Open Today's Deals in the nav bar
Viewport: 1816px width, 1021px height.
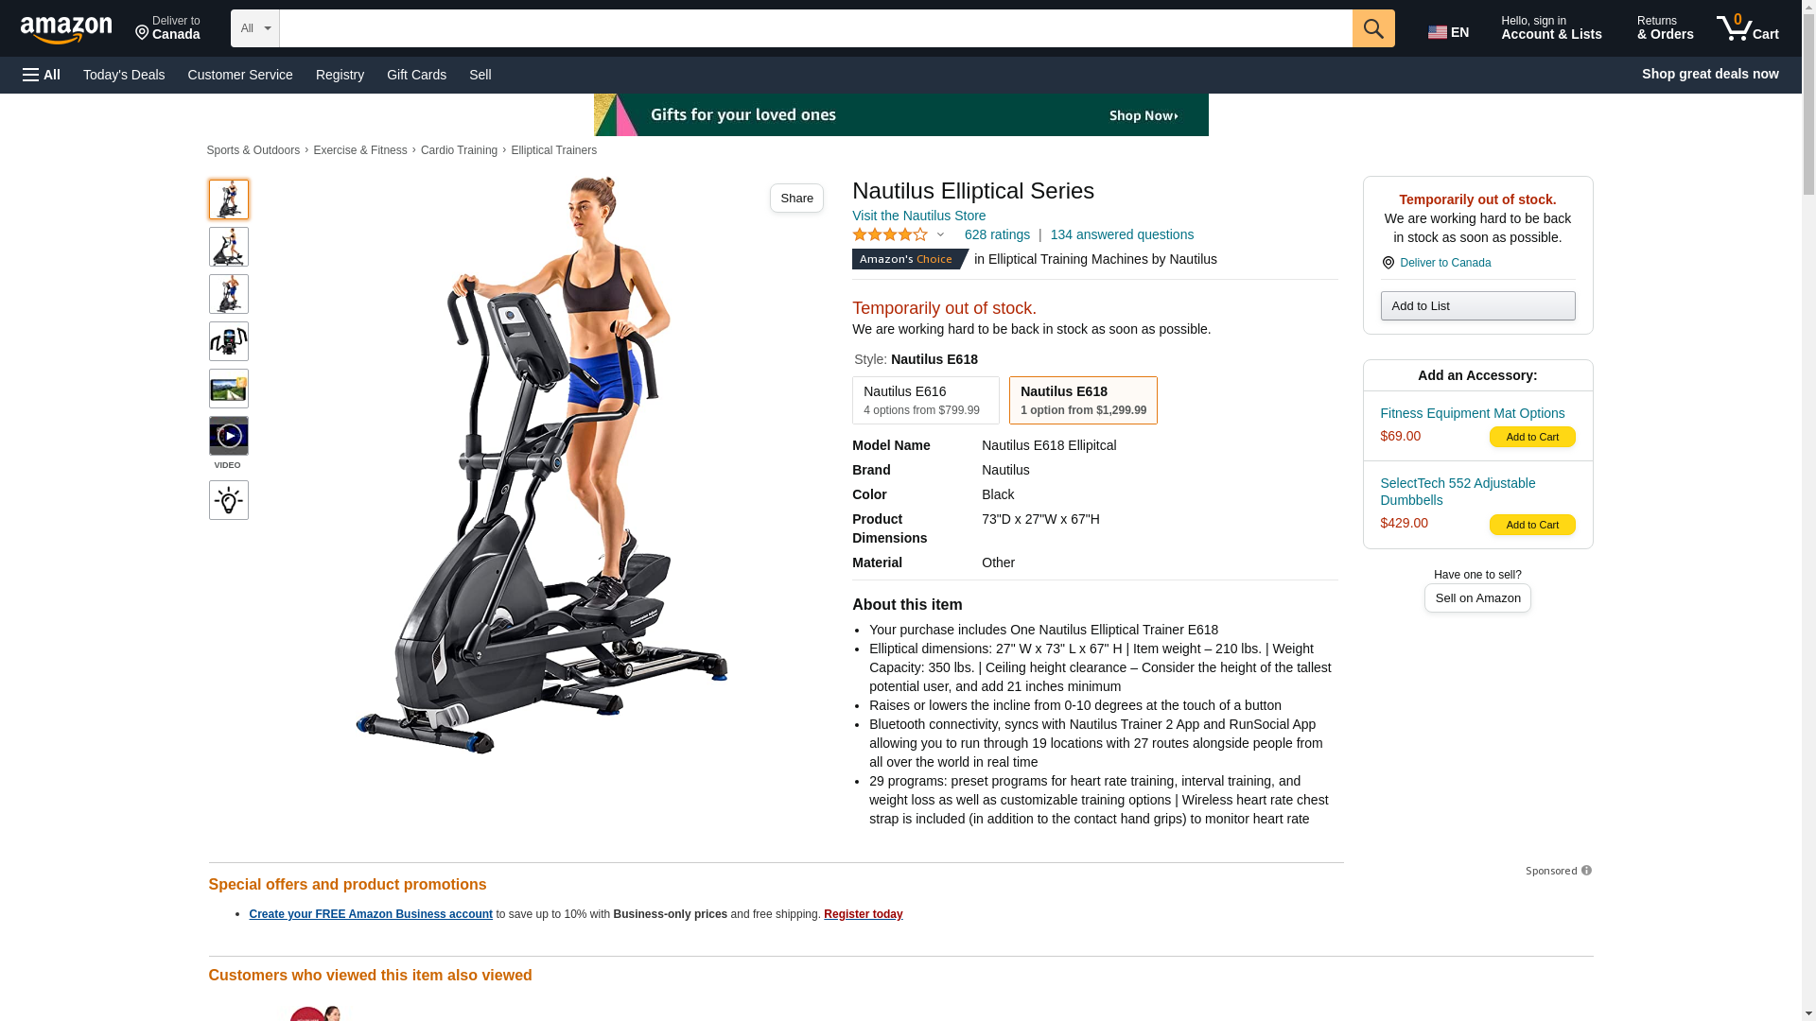124,75
